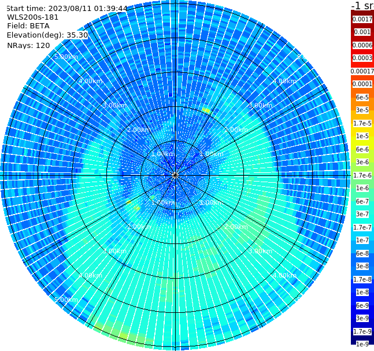The image size is (374, 351).
Task: Click the northeast 3.00km range ring label
Action: (261, 105)
